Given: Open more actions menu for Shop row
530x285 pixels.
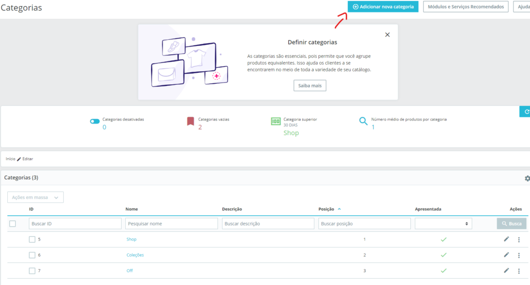Looking at the screenshot, I should tap(519, 240).
